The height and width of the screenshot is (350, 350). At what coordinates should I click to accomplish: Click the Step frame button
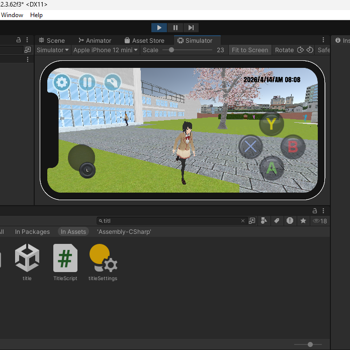pos(191,28)
